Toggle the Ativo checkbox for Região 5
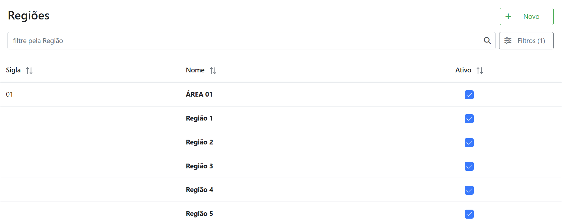562x224 pixels. point(469,214)
